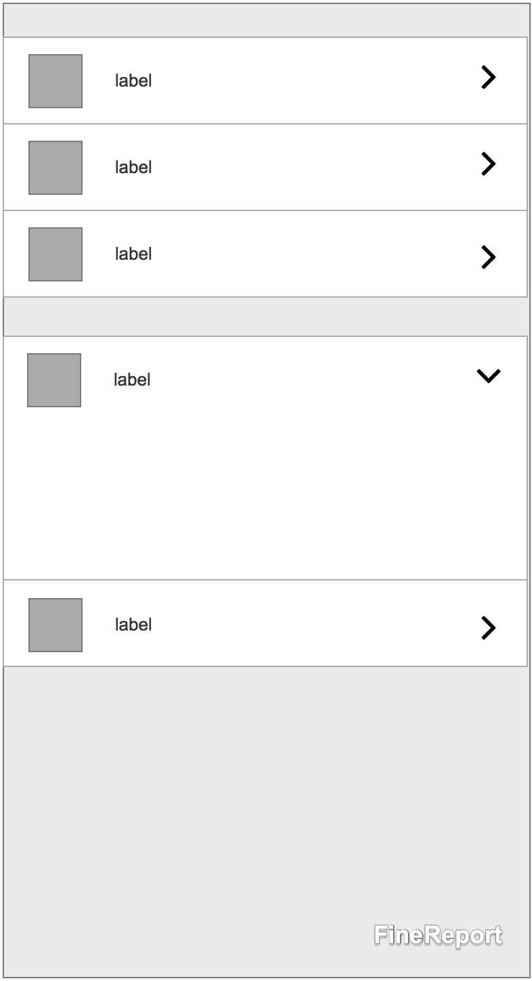Click the gray square icon in the last row
This screenshot has height=981, width=532.
[56, 625]
